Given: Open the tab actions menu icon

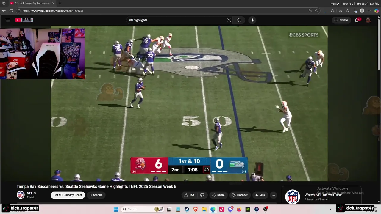Looking at the screenshot, I should [4, 3].
